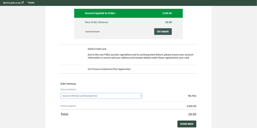
Task: Click the green Account Applied to Order banner
Action: point(128,13)
